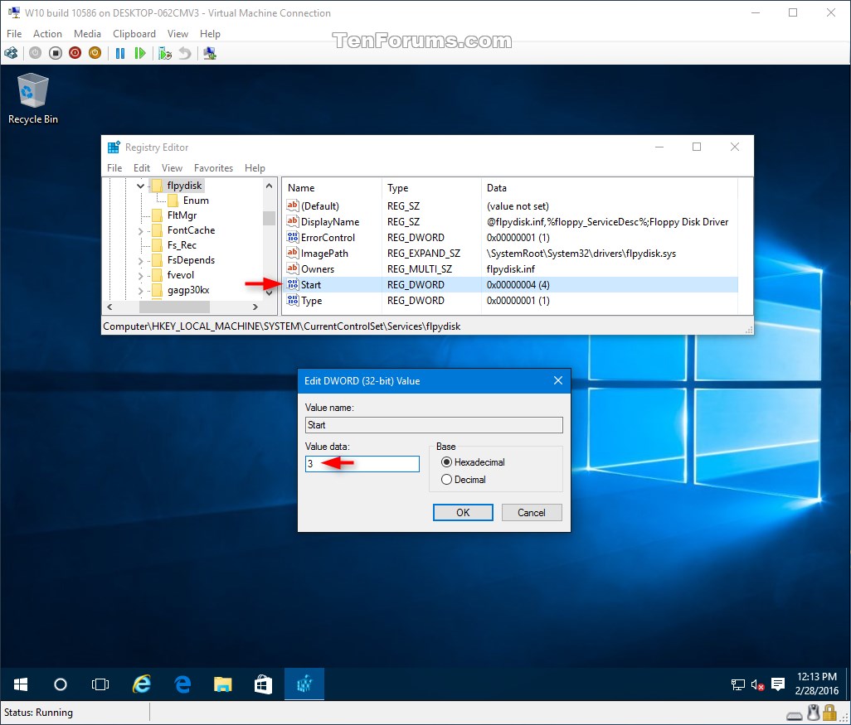Open Registry Editor's Favorites menu
The height and width of the screenshot is (725, 851).
pyautogui.click(x=213, y=167)
